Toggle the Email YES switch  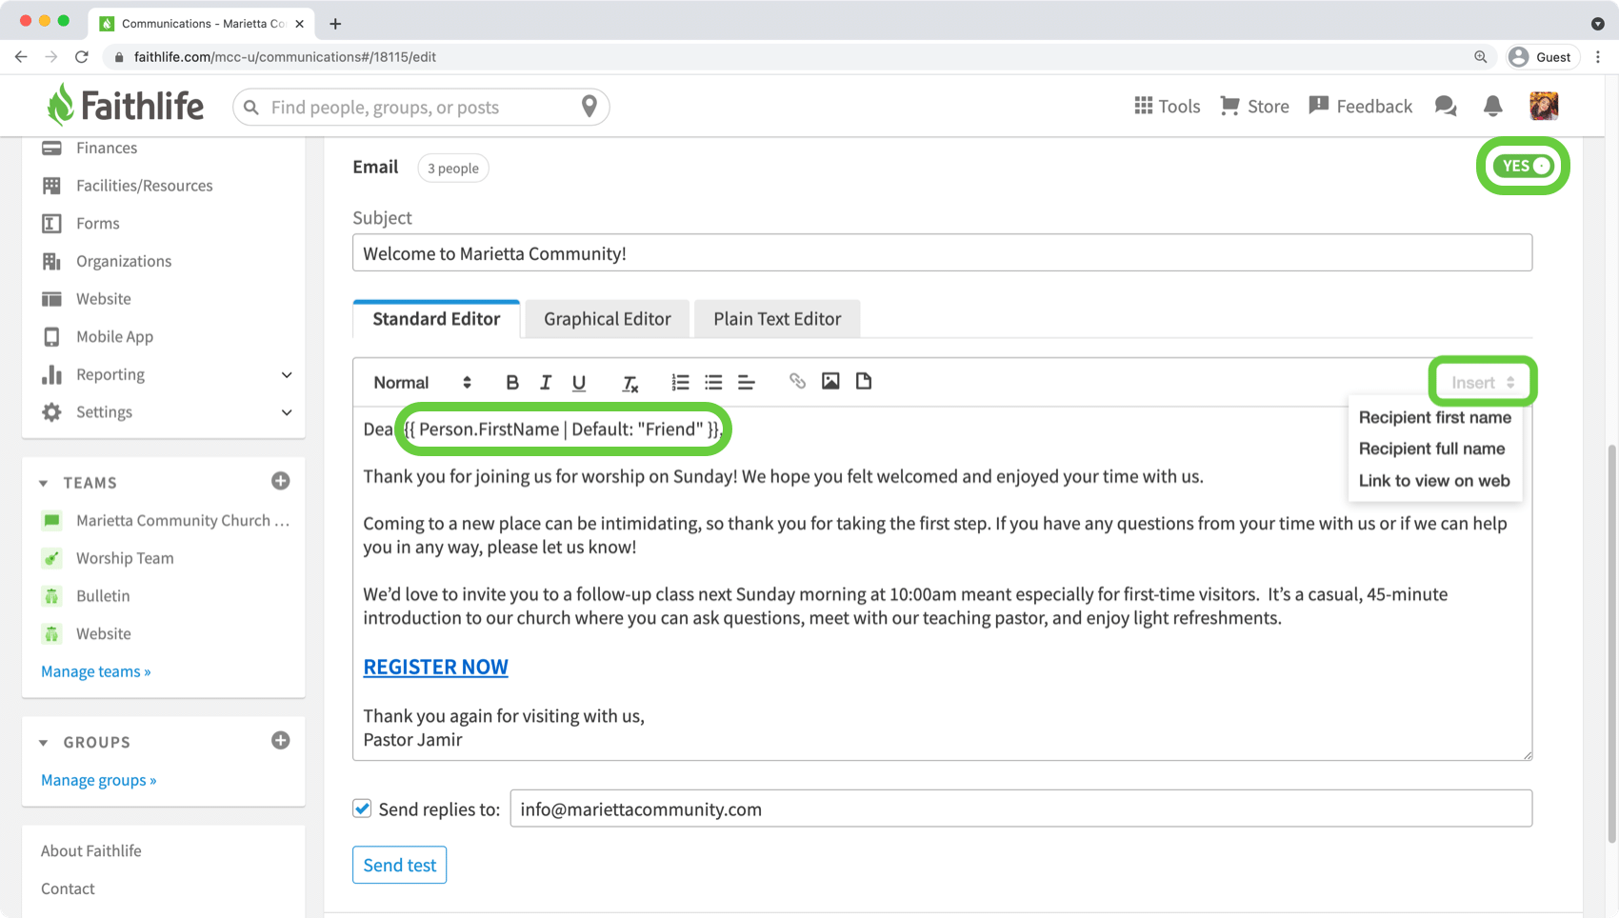1523,166
